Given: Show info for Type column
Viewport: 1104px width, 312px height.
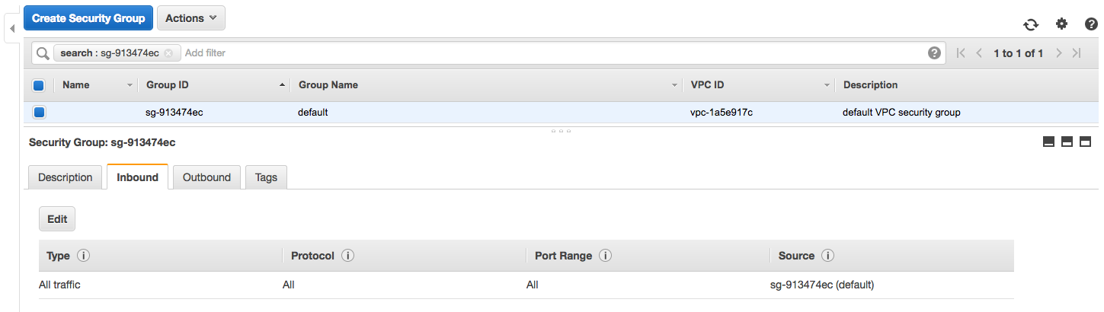Looking at the screenshot, I should [84, 256].
